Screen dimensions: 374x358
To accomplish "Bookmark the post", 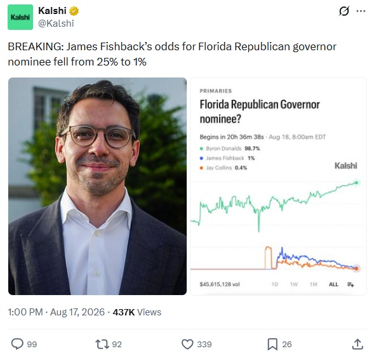I will tap(272, 345).
